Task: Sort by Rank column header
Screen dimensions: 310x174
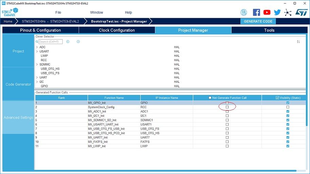Action: (61, 98)
